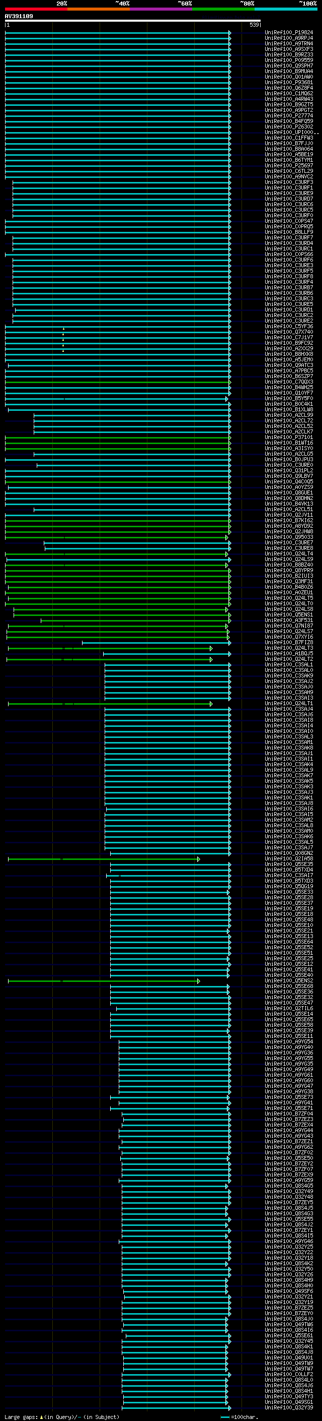Select hit label UniRef100_Q08GN2
The image size is (322, 1421).
point(289,853)
